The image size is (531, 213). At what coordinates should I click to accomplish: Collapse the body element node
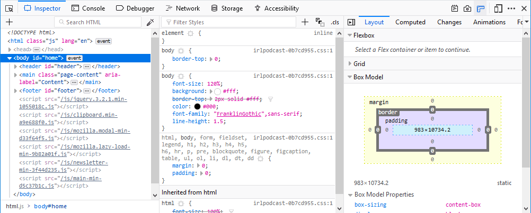click(x=10, y=58)
